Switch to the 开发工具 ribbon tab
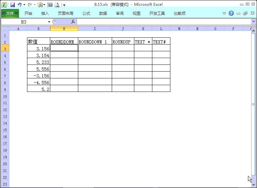Screen dimensions: 257x188 click(157, 14)
